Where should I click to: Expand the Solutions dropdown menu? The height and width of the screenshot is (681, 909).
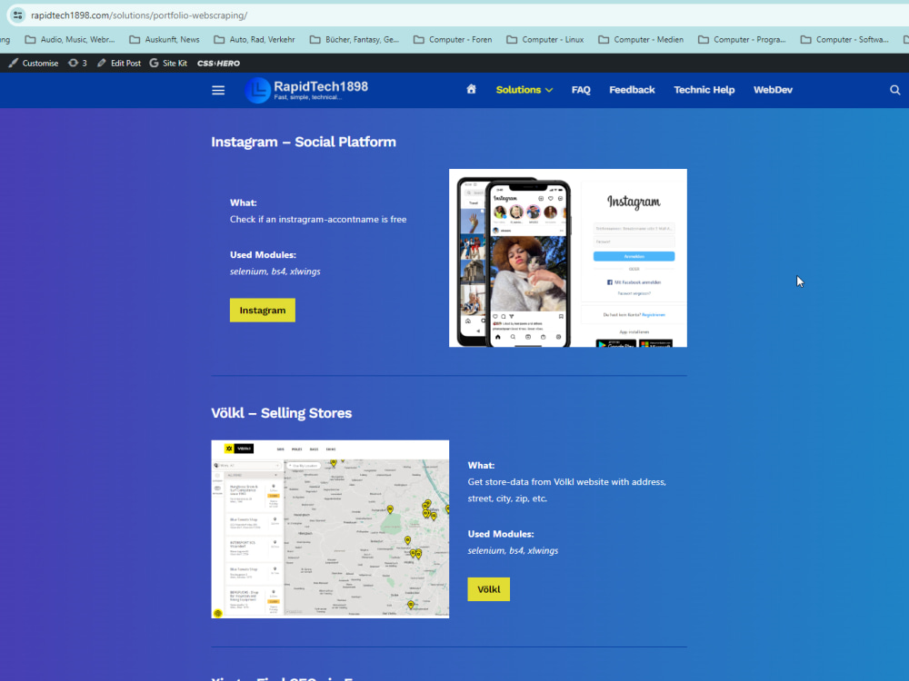(x=524, y=90)
